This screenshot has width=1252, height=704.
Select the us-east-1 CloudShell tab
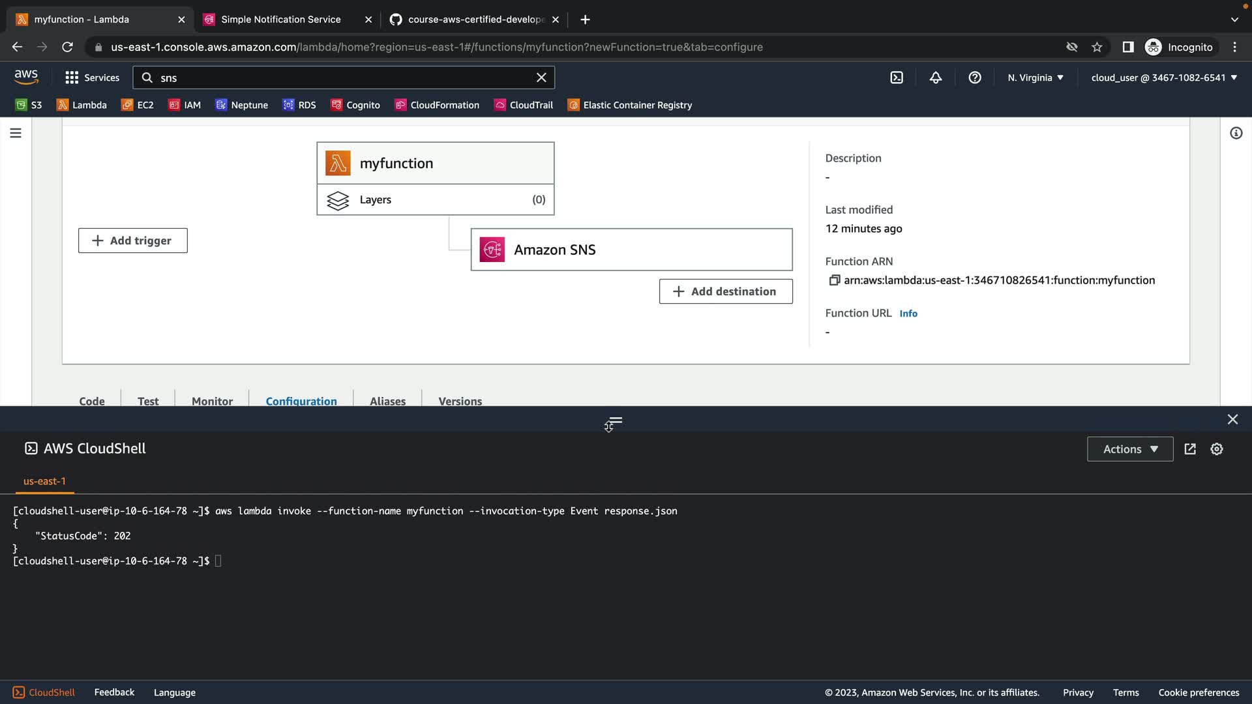coord(44,481)
